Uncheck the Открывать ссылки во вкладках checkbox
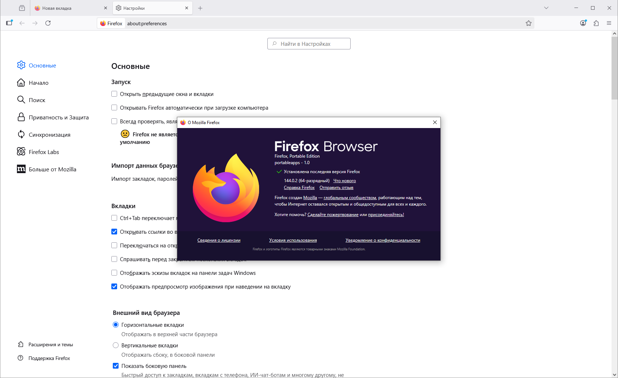This screenshot has width=618, height=378. click(x=114, y=232)
